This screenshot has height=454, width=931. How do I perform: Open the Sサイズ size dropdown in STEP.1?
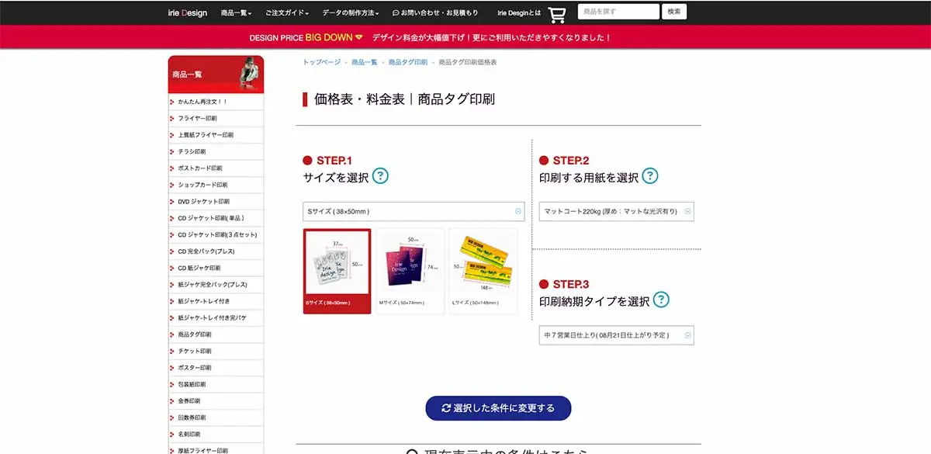pyautogui.click(x=413, y=210)
